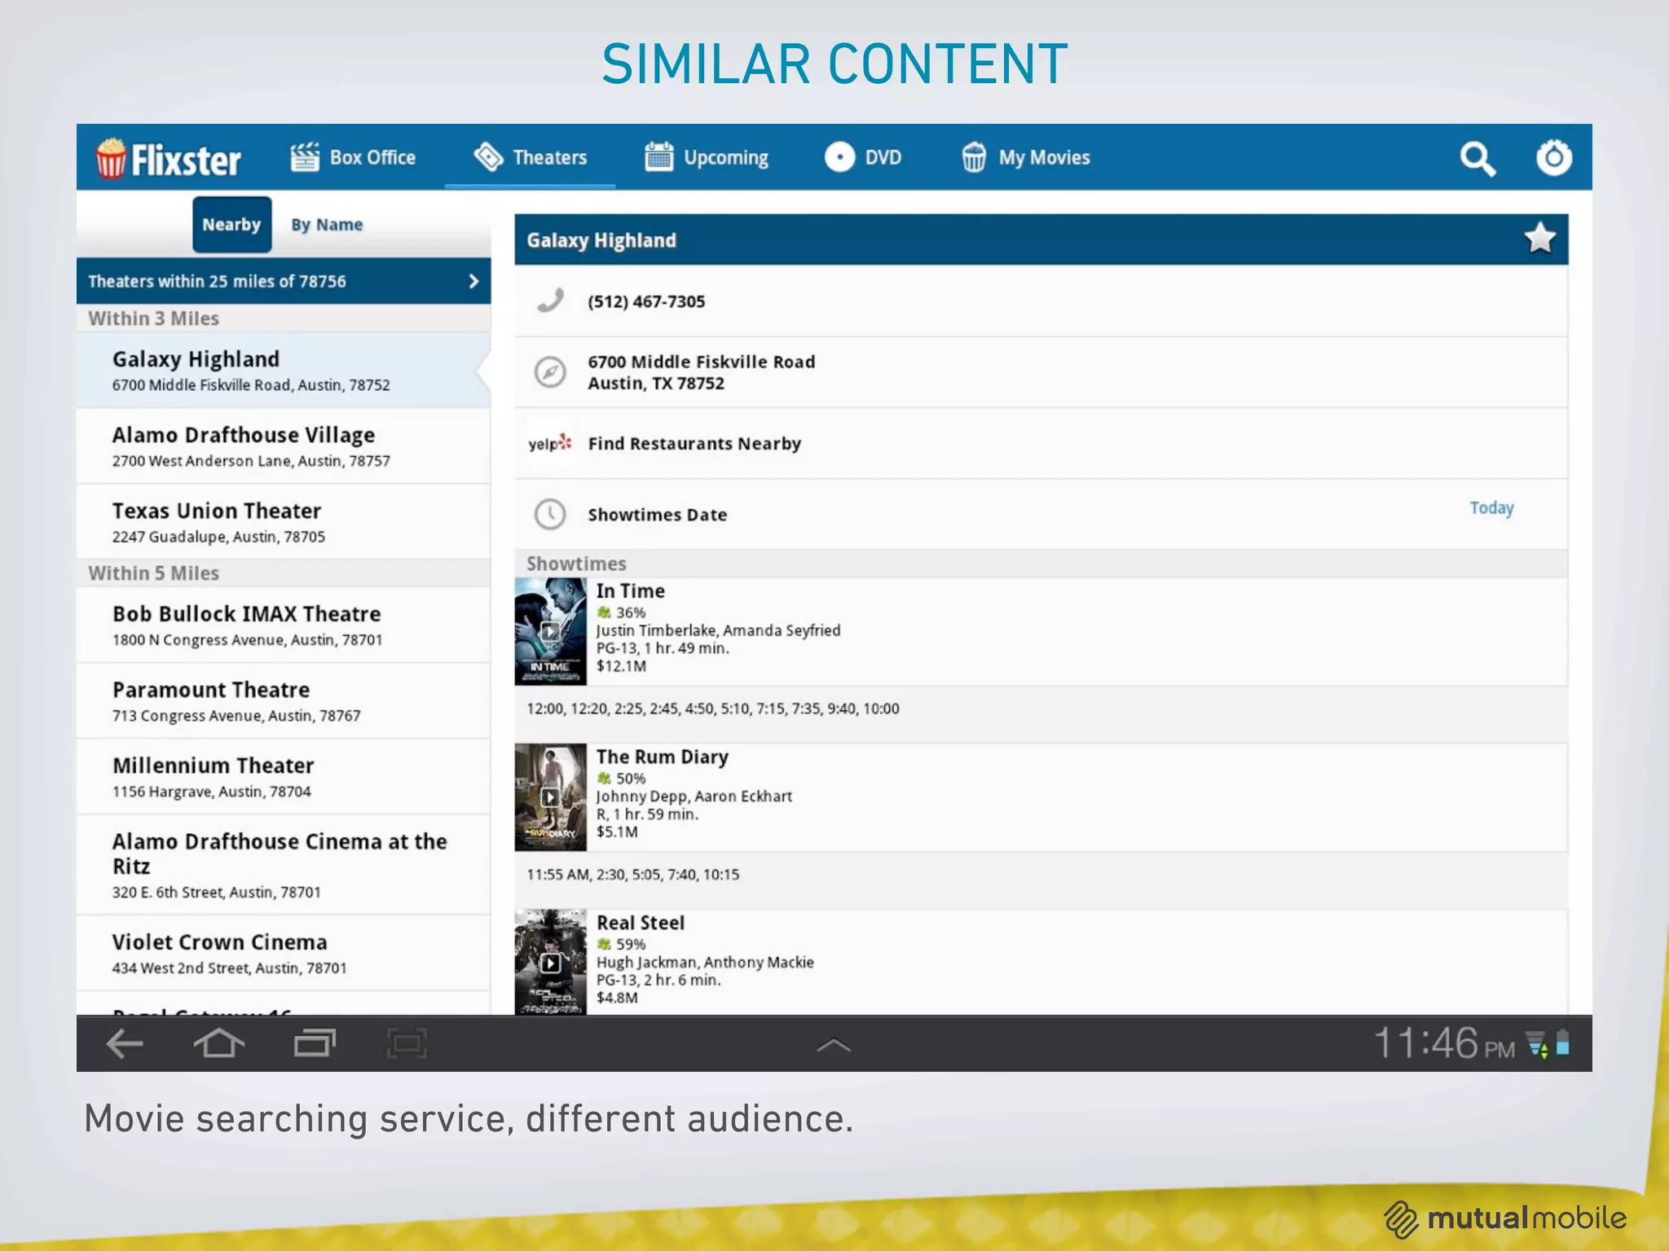
Task: Play In Time trailer thumbnail
Action: coord(550,631)
